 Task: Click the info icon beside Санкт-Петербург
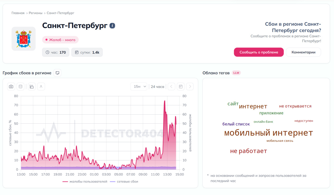tap(112, 26)
